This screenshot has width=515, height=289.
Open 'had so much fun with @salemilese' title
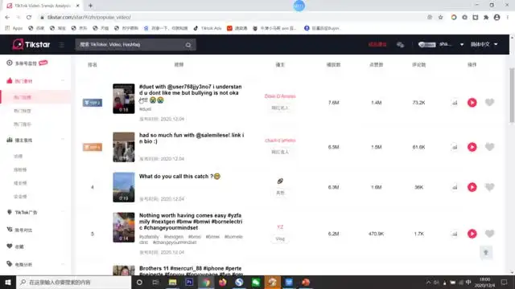click(192, 138)
